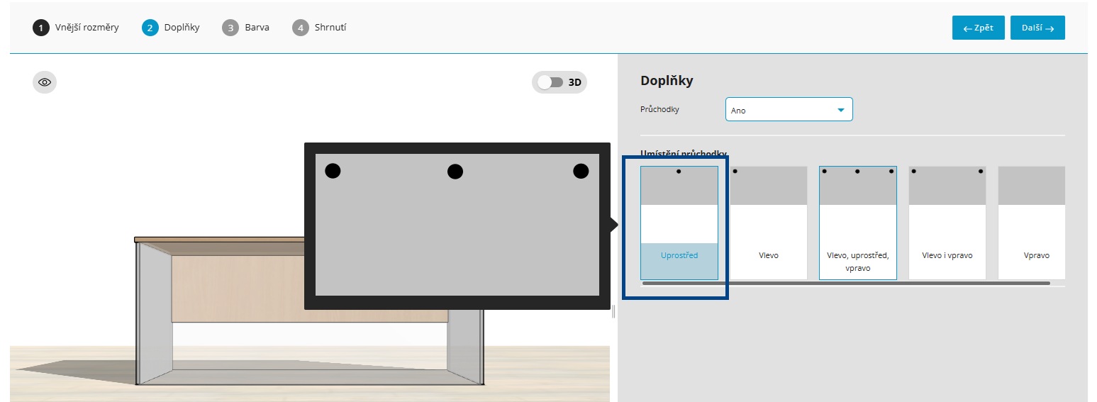The width and height of the screenshot is (1097, 402).
Task: Switch to the Barva step
Action: click(245, 28)
